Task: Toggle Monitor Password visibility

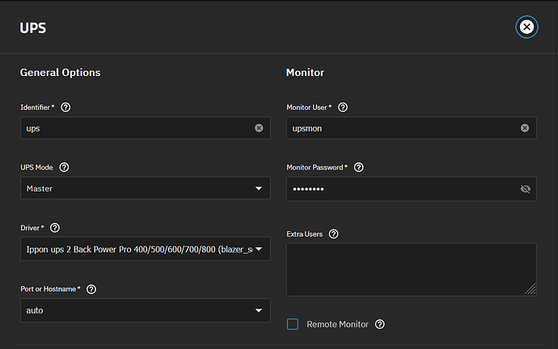Action: (525, 188)
